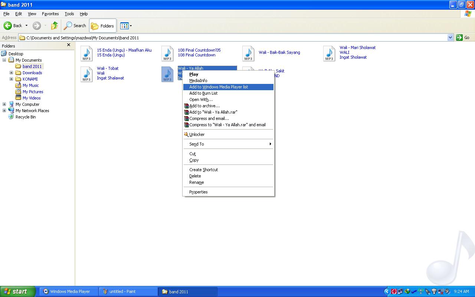This screenshot has width=475, height=297.
Task: Choose MediaInfo in the context menu
Action: (228, 81)
